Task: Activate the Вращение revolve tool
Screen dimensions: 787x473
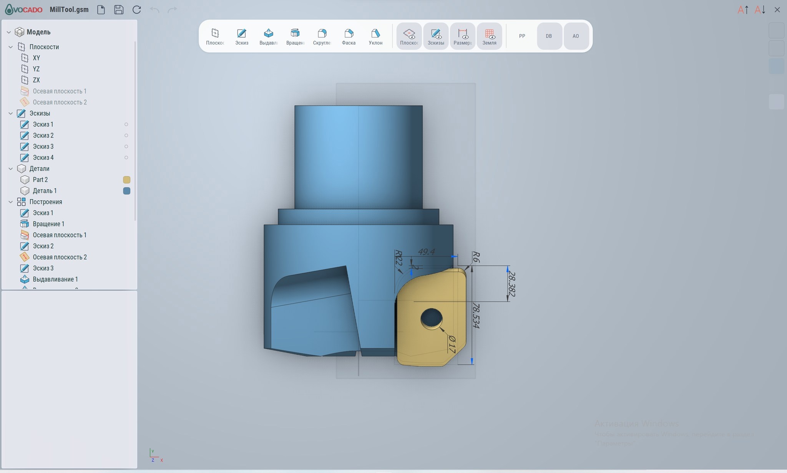Action: 295,36
